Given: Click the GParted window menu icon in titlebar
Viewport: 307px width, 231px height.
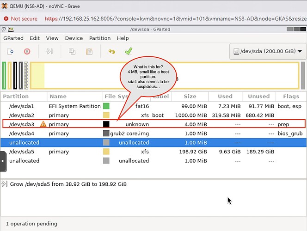Looking at the screenshot, I should [11, 30].
